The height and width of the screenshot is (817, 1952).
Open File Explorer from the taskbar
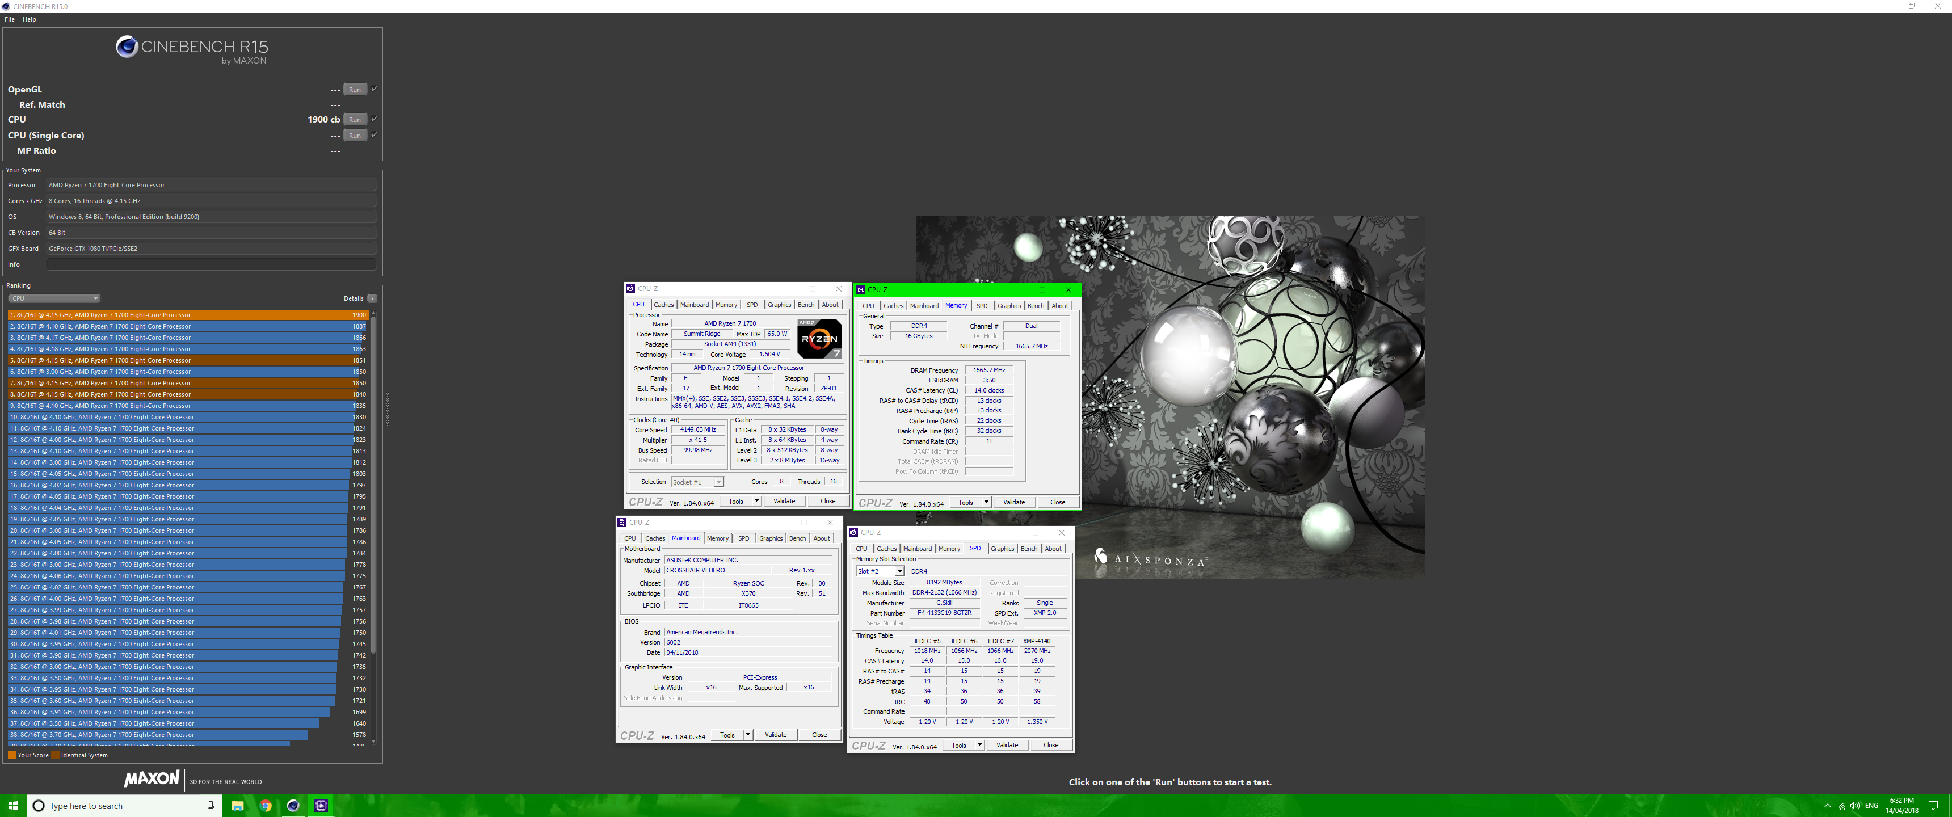237,806
